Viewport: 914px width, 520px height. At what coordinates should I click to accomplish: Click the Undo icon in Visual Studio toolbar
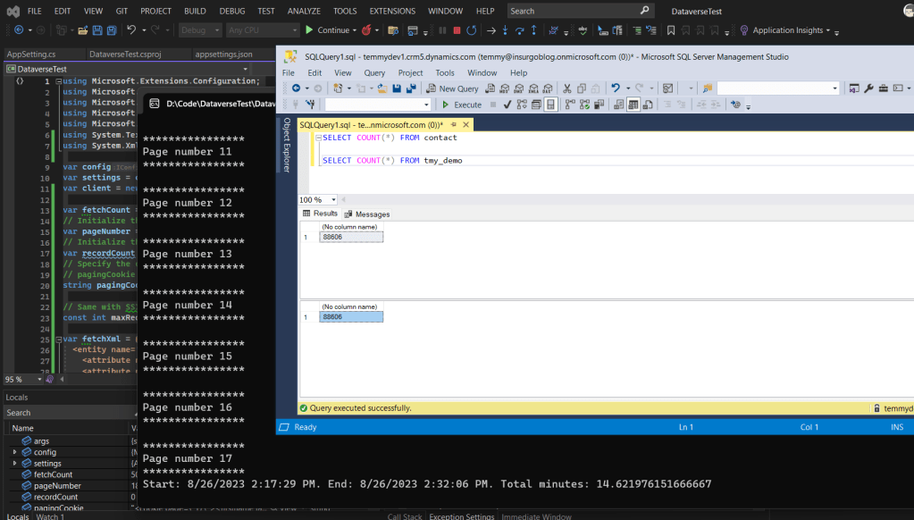pos(131,30)
